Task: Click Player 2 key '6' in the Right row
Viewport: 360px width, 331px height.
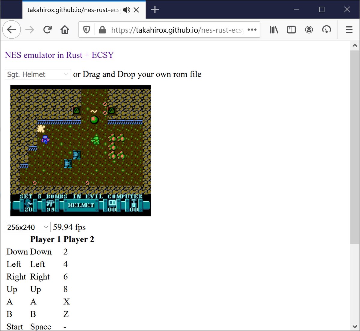Action: 65,277
